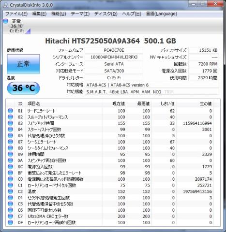The image size is (226, 232).
Task: Click the CrystalDiskInfo app icon in title bar
Action: tap(6, 5)
